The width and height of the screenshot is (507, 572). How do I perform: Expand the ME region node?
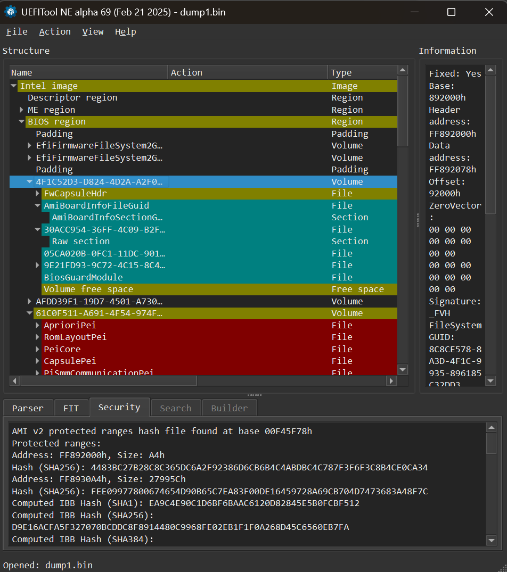click(x=21, y=110)
